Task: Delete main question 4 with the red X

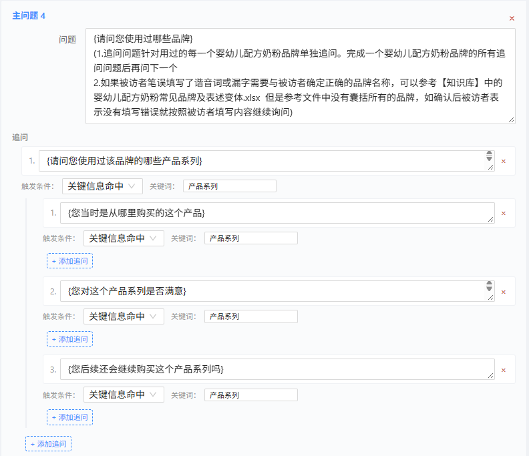Action: [x=512, y=19]
